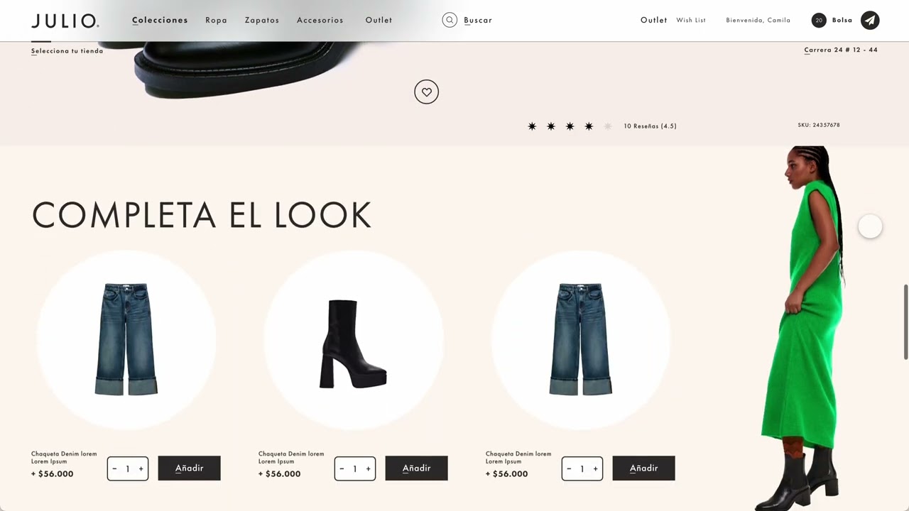909x511 pixels.
Task: Click the search magnifier icon
Action: 450,20
